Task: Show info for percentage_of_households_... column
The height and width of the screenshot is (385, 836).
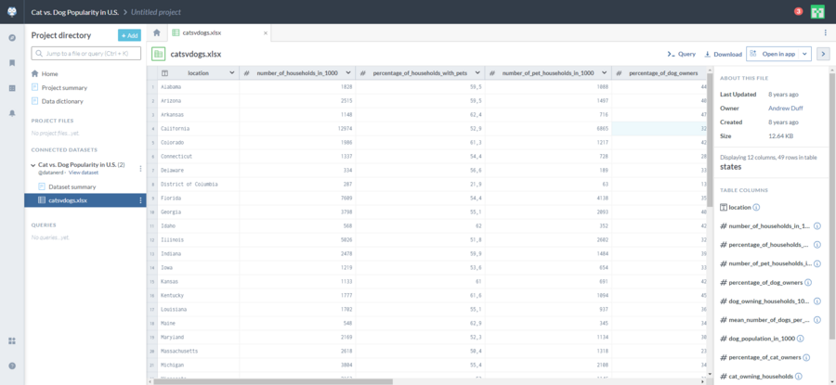Action: point(817,245)
